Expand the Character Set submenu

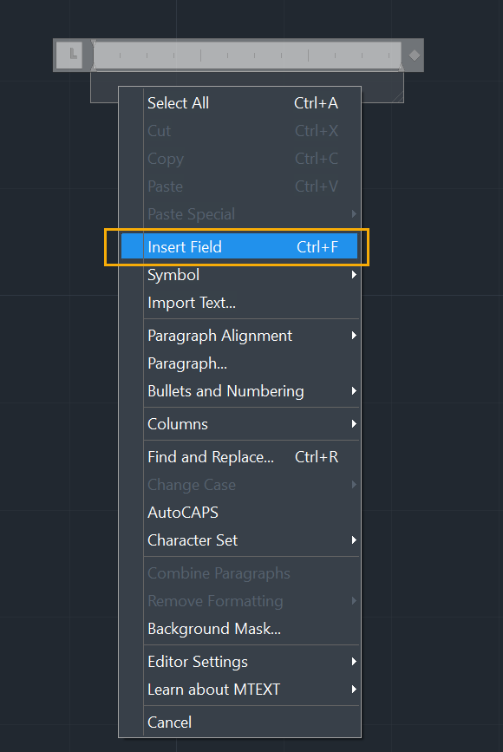[239, 540]
